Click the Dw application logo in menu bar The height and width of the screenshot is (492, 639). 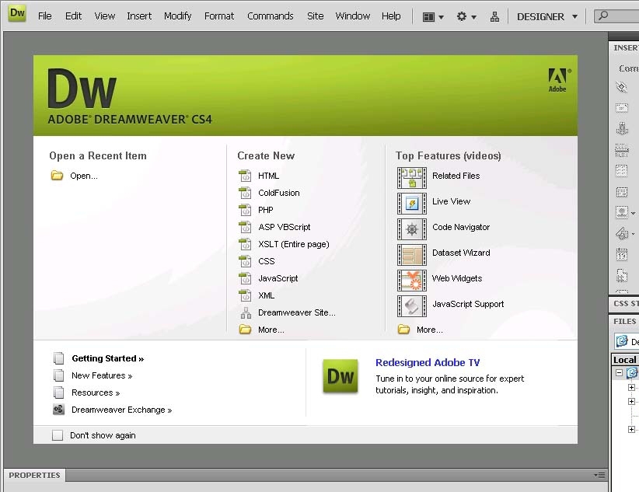(17, 13)
